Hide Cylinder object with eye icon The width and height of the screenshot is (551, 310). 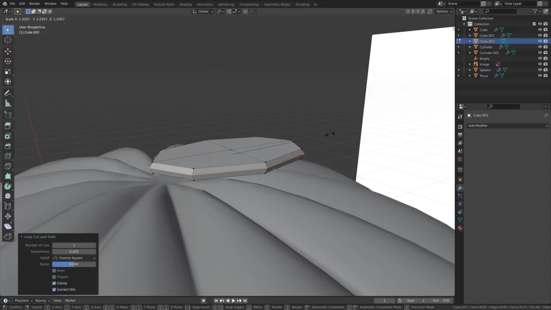tap(540, 47)
